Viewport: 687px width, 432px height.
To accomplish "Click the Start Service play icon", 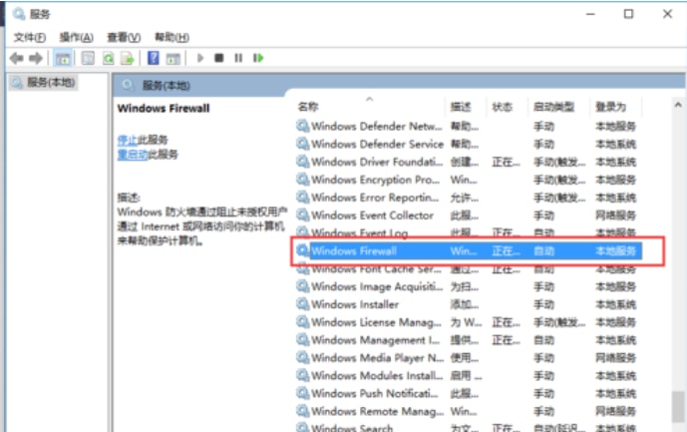I will (200, 58).
